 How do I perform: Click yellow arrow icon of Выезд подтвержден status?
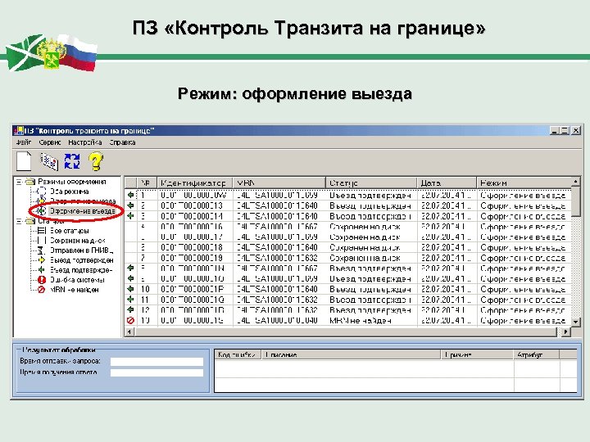42,260
